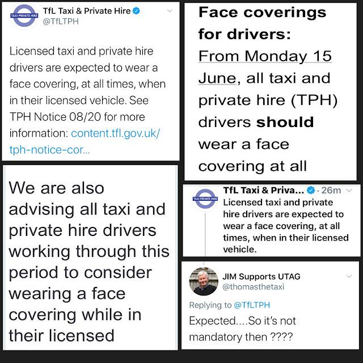Screen dimensions: 363x363
Task: Open the chevron menu on JIM's reply
Action: tap(349, 276)
